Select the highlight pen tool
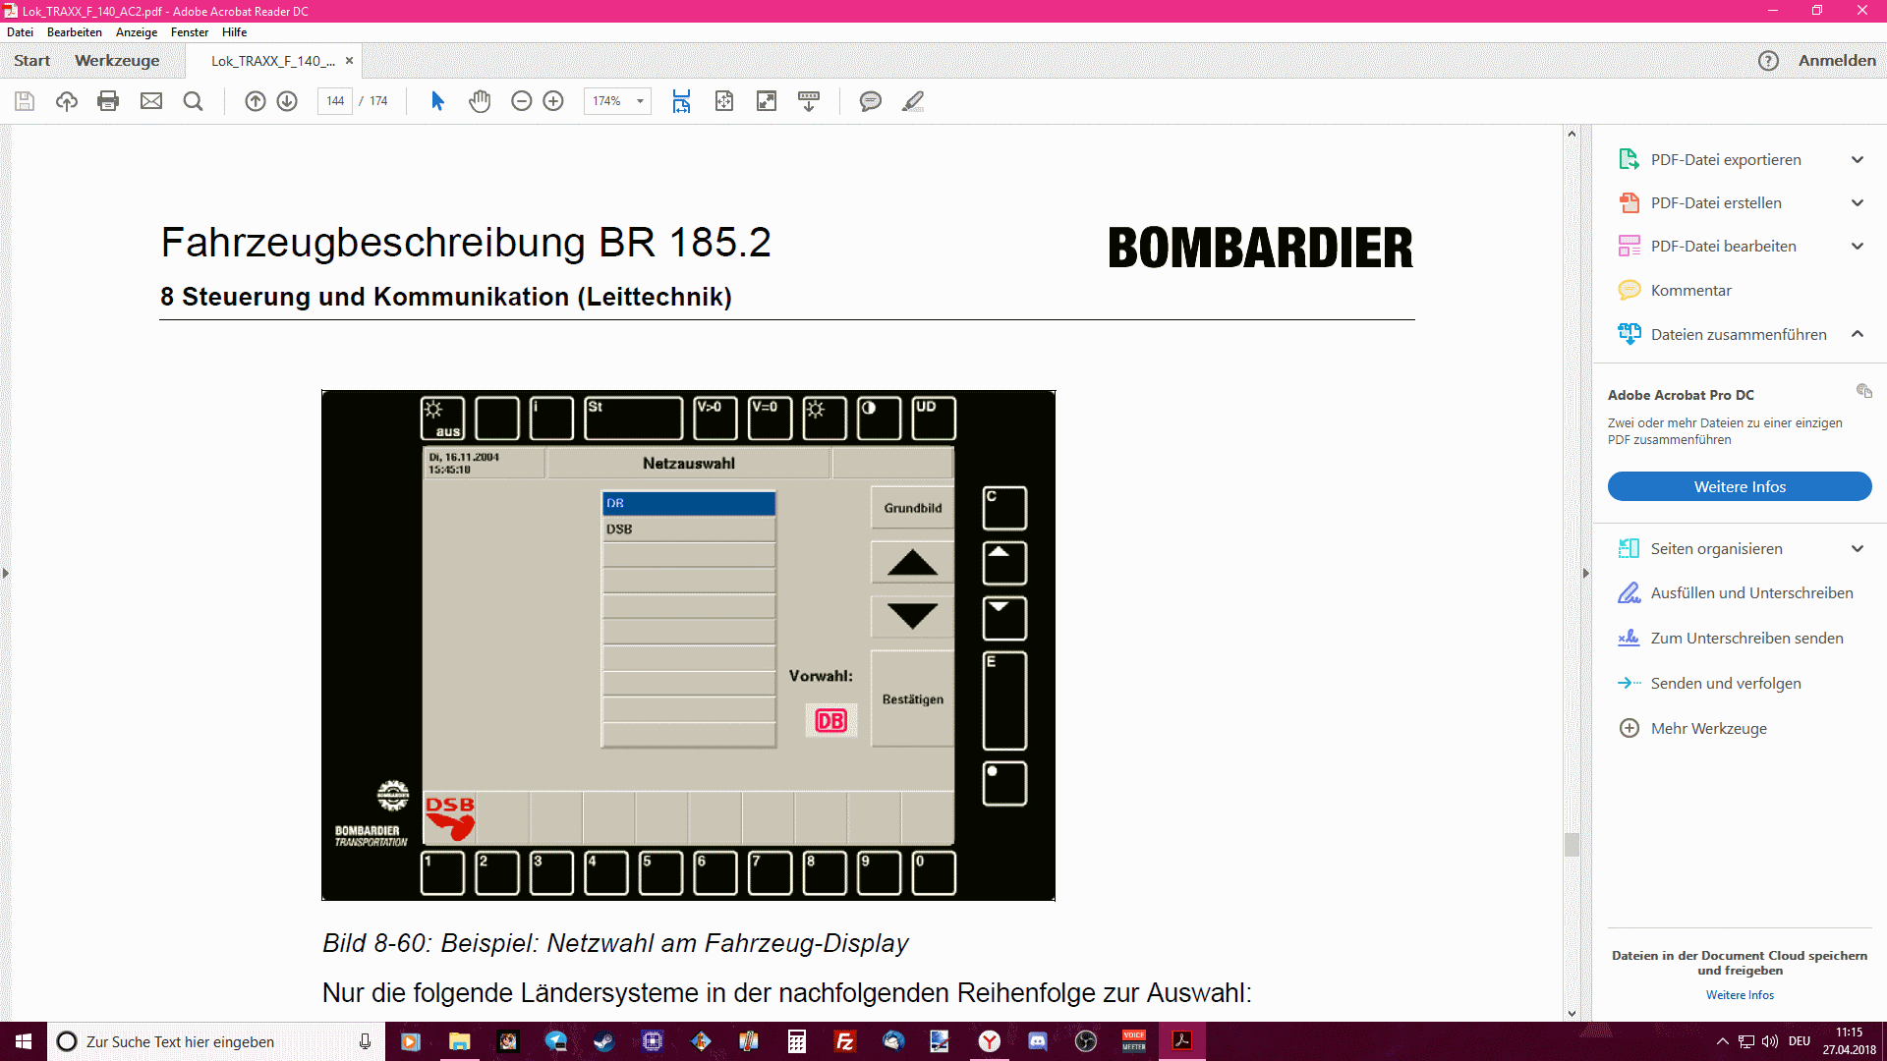The image size is (1887, 1061). click(x=913, y=101)
